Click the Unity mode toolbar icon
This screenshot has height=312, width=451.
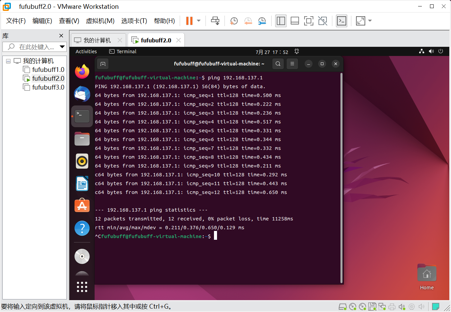click(x=323, y=21)
